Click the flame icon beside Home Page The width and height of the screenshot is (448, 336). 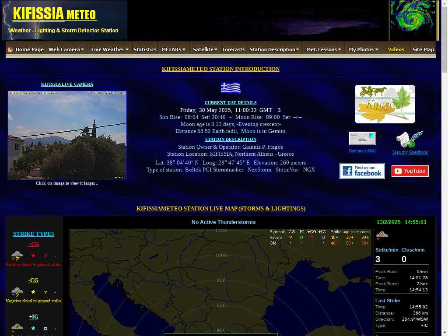pyautogui.click(x=10, y=49)
